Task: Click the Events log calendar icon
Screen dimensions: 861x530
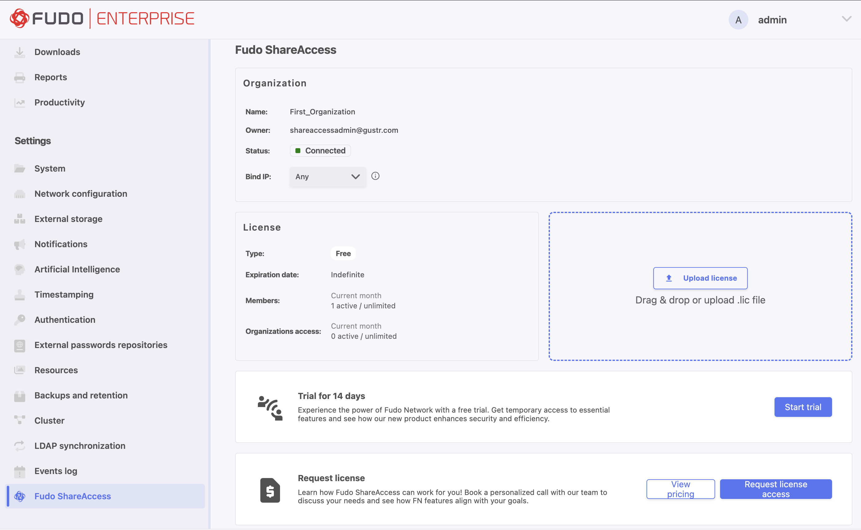Action: [x=20, y=472]
